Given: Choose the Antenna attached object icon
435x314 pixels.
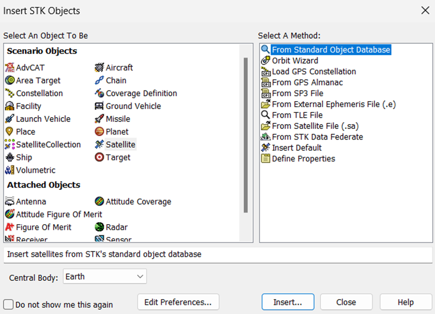Looking at the screenshot, I should 10,202.
